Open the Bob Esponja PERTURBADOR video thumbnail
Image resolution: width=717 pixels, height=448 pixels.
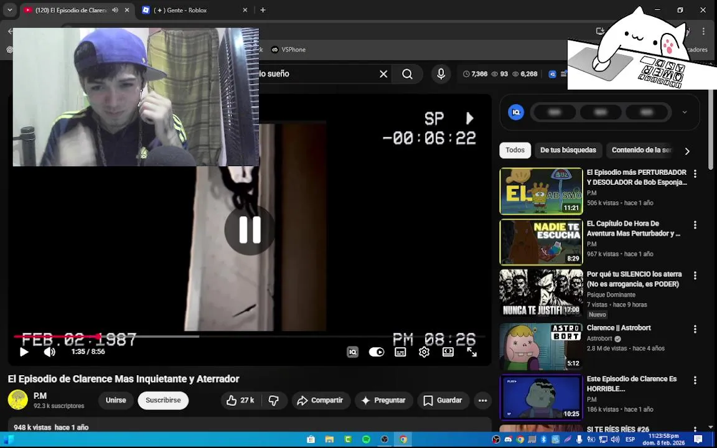[541, 191]
